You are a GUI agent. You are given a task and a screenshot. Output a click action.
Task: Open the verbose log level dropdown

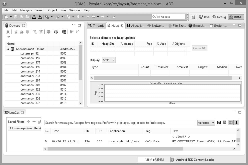click(206, 123)
